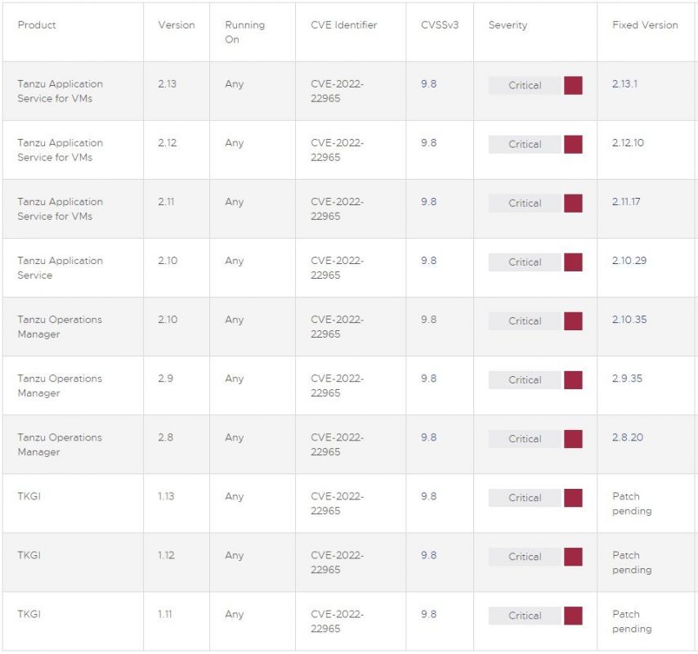Click Critical badge for TKGI 1.13
This screenshot has height=654, width=698.
(x=525, y=498)
